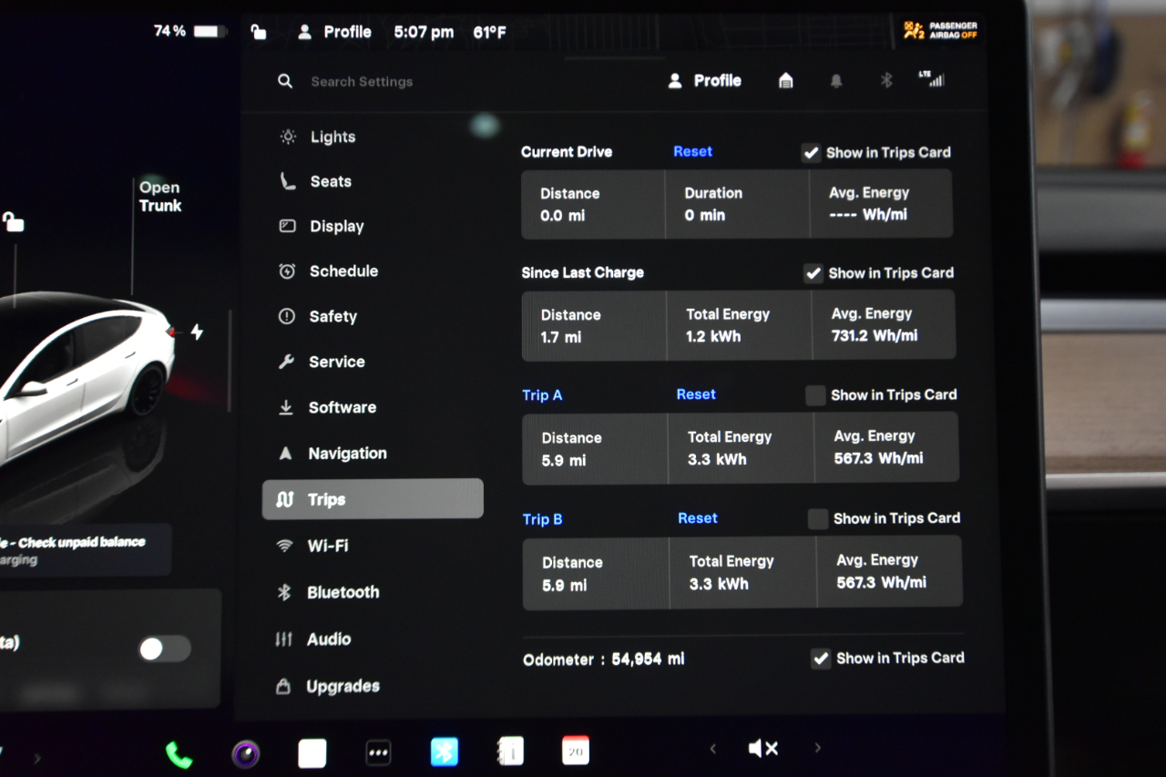Open the search magnifier in Settings

(x=285, y=81)
